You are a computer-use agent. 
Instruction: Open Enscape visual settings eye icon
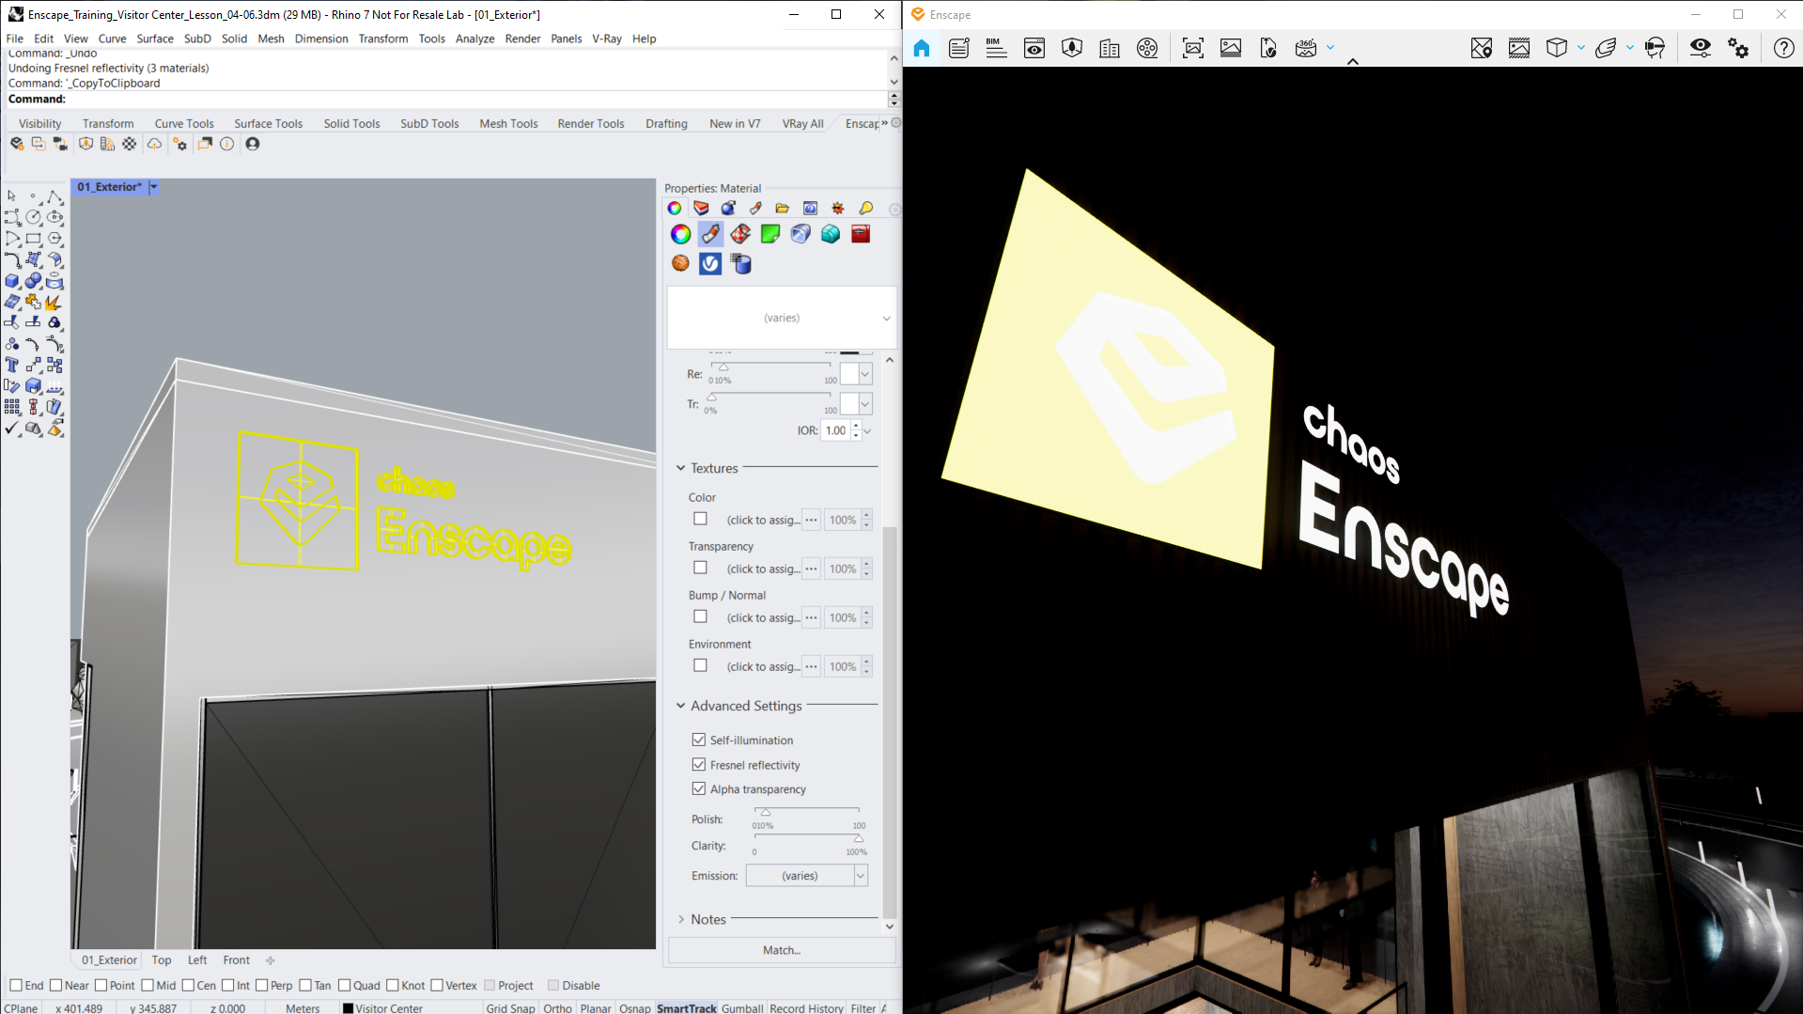[1700, 48]
